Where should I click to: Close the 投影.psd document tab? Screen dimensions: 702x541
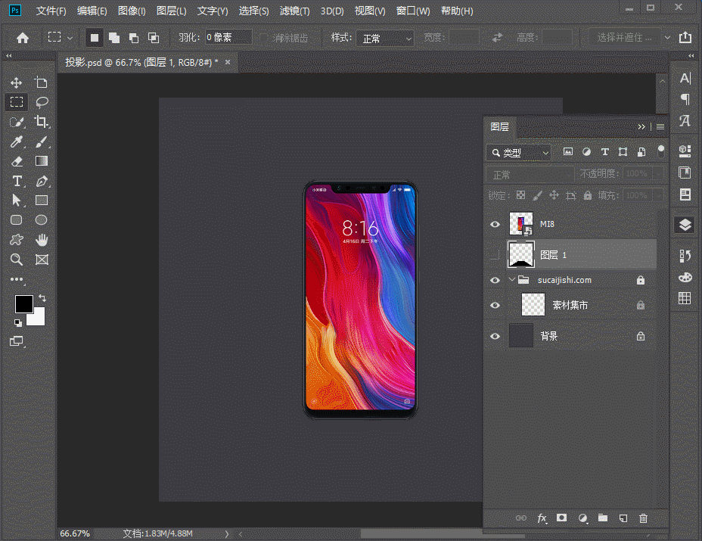tap(228, 62)
